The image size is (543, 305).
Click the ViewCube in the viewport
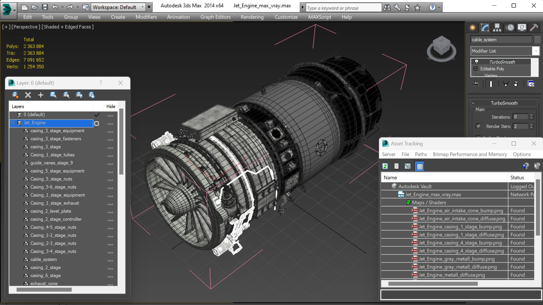(x=441, y=49)
